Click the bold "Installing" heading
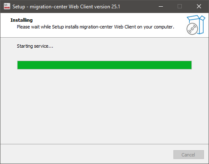 21,20
